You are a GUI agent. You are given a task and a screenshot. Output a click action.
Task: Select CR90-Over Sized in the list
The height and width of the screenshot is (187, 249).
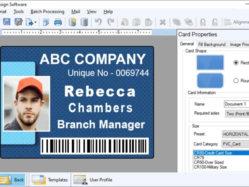point(221,162)
